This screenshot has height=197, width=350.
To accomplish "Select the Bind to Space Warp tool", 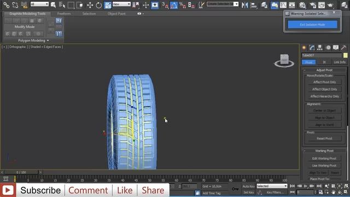I will coord(24,4).
